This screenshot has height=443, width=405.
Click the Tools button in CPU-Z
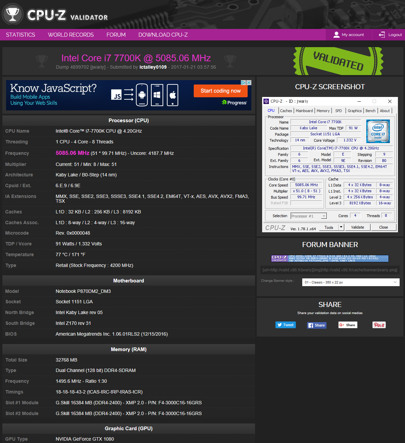tap(329, 228)
